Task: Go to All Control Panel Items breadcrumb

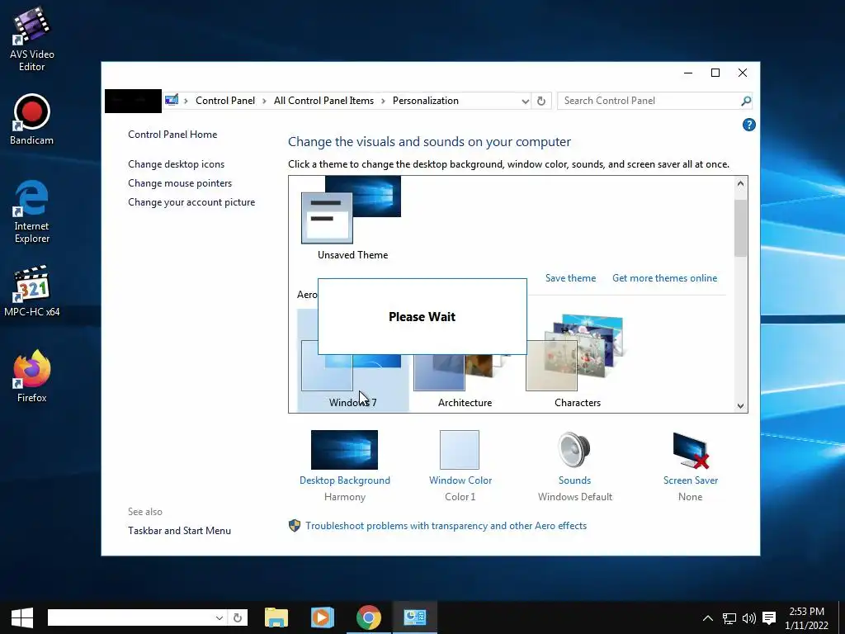Action: click(x=323, y=101)
